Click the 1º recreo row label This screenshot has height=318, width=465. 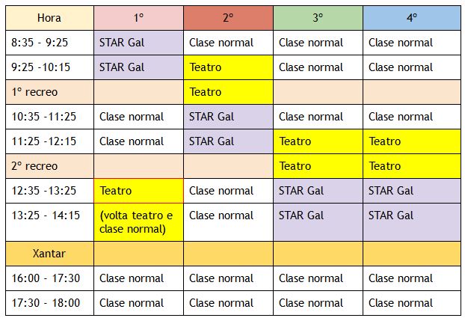click(x=49, y=92)
